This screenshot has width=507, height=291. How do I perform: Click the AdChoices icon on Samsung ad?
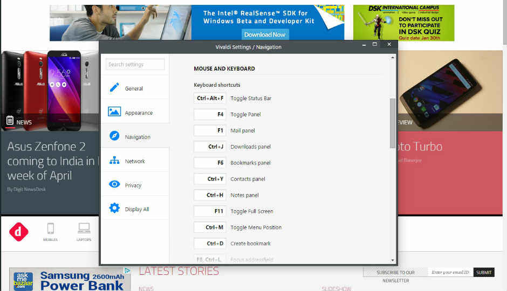point(127,271)
